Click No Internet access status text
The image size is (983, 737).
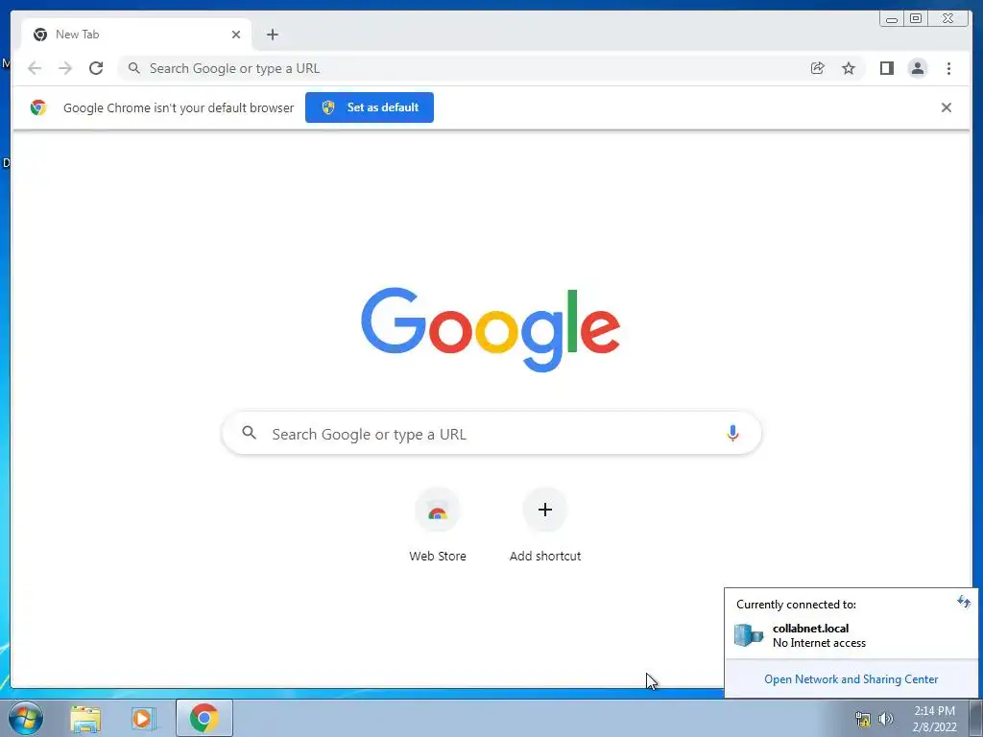point(819,643)
